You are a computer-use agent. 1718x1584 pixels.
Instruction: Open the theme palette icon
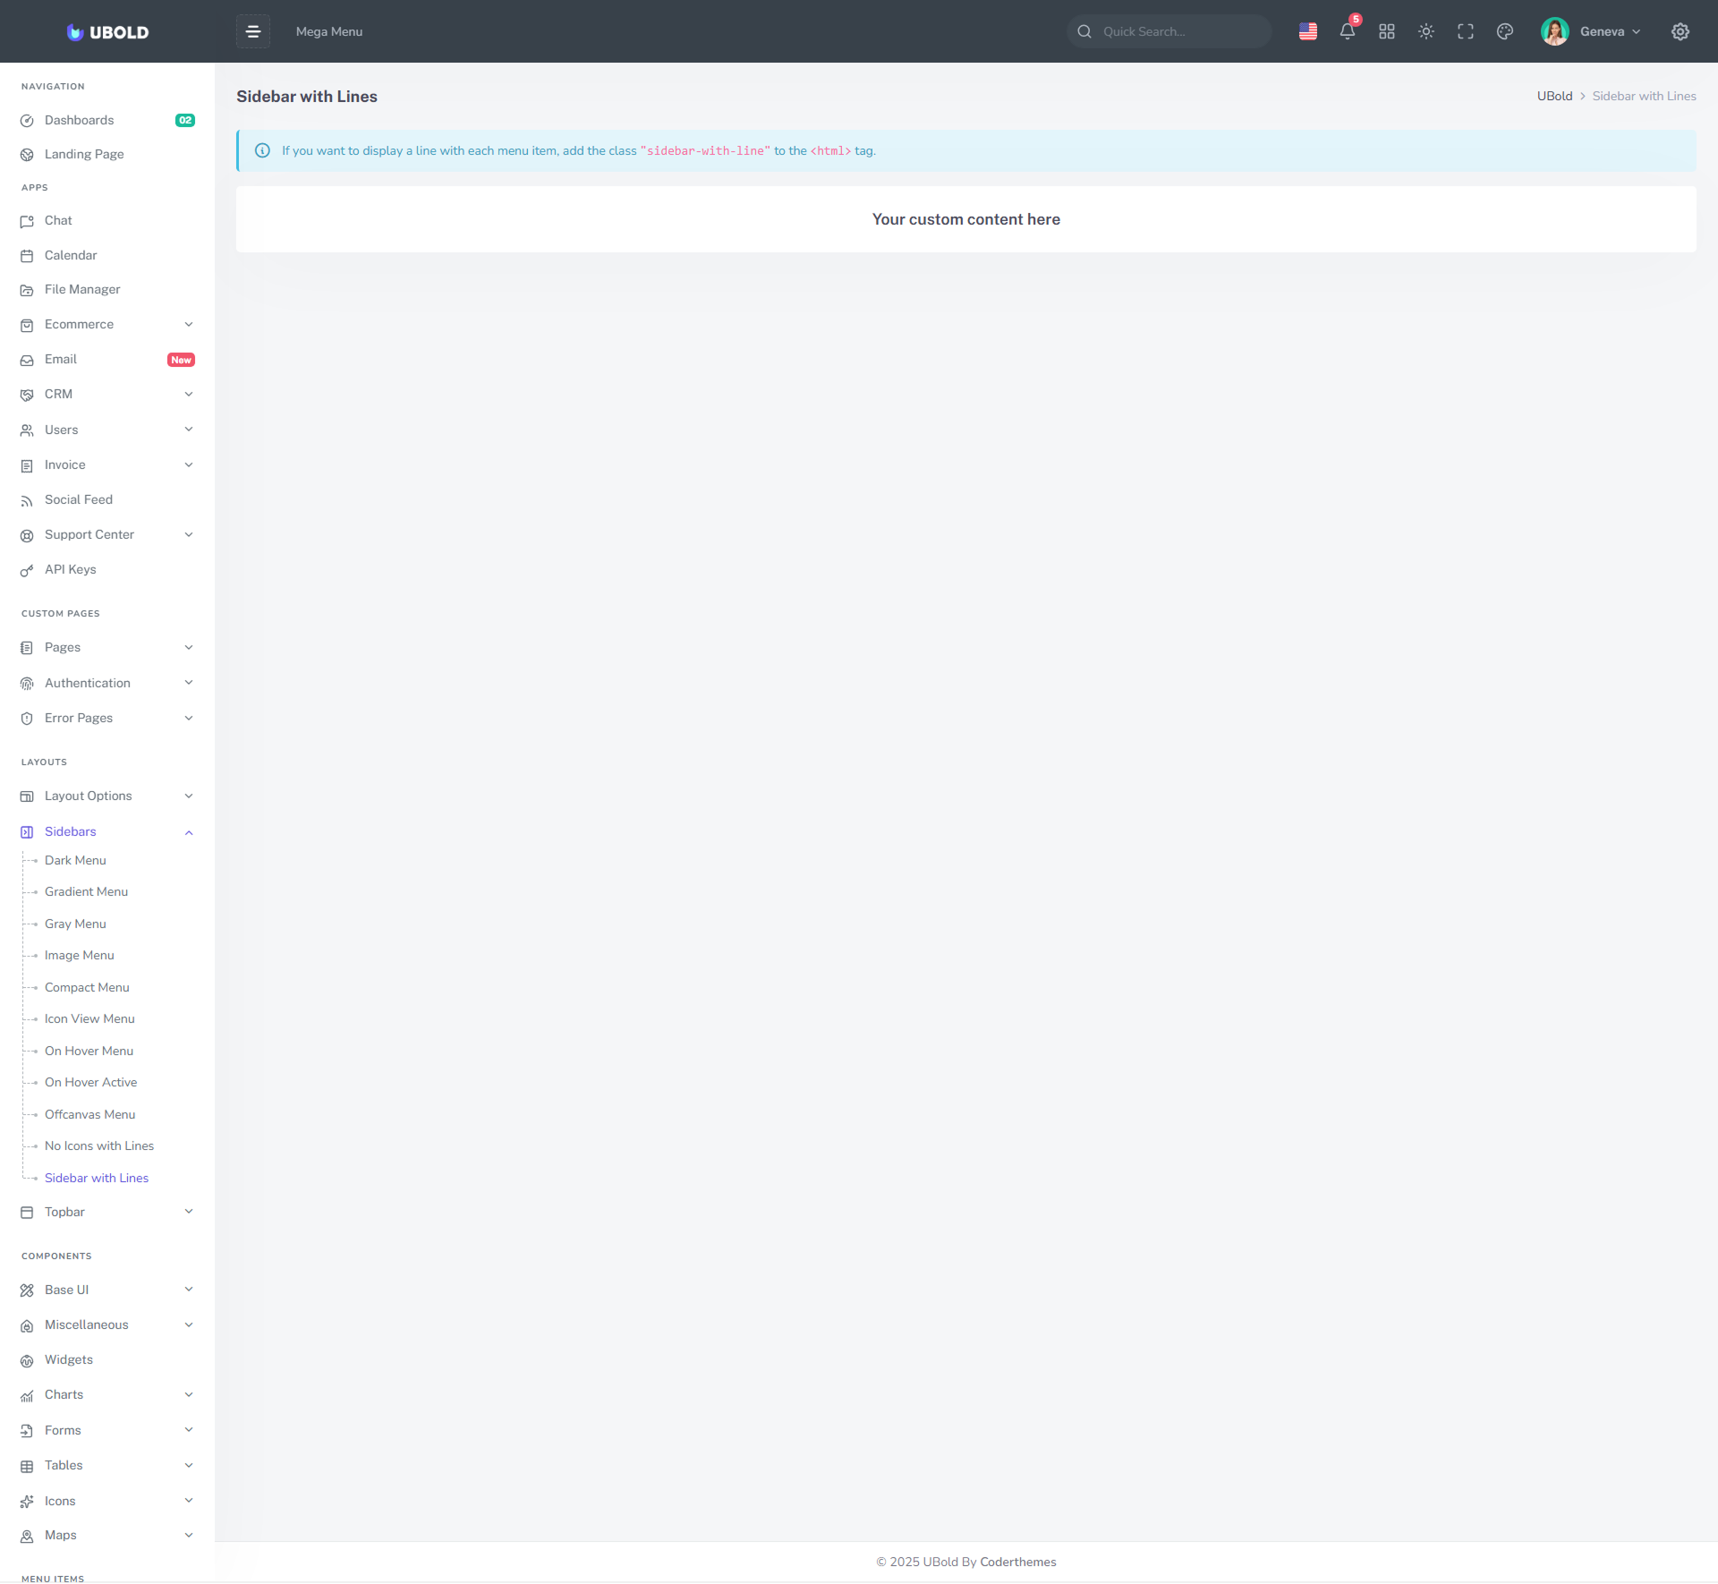[1505, 31]
